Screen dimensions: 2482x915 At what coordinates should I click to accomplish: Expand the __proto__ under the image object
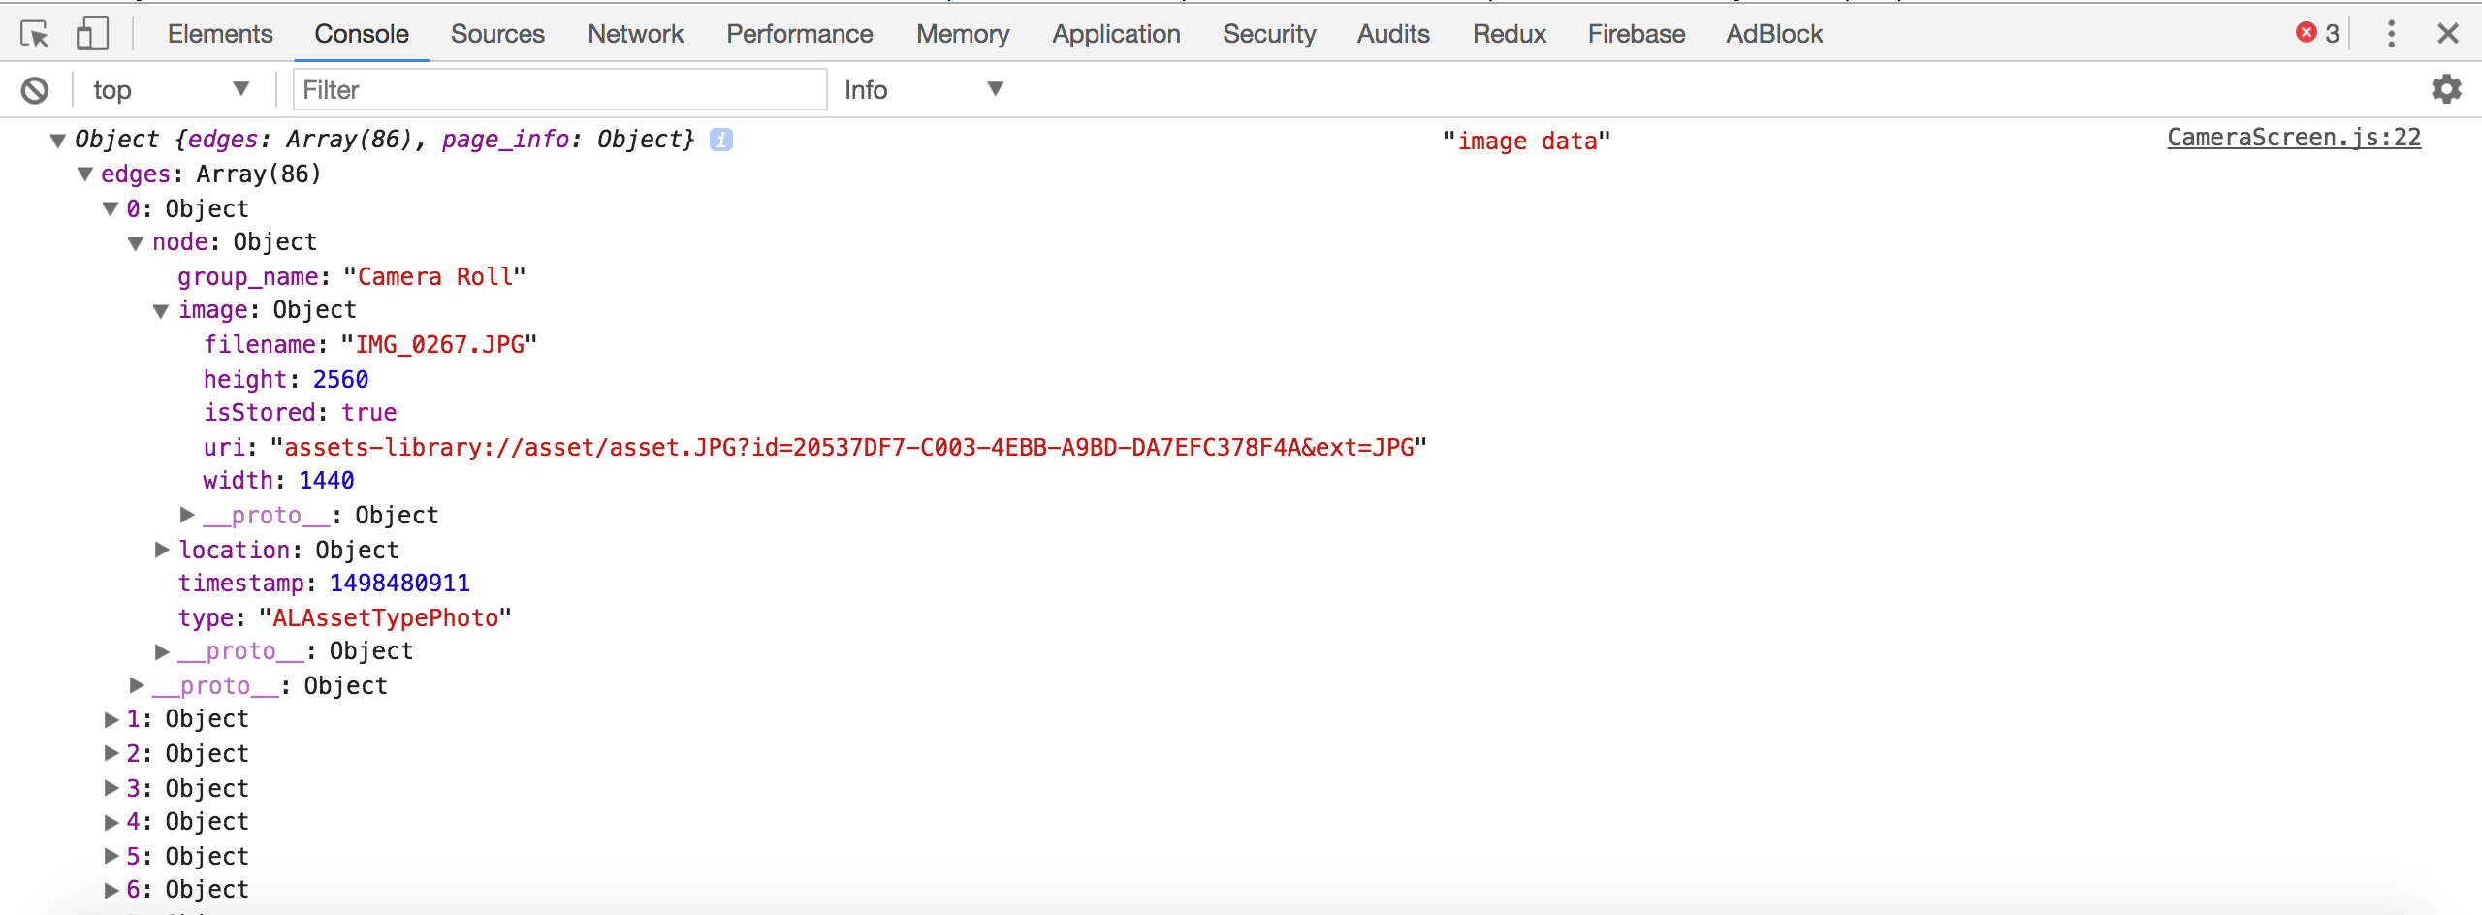185,515
